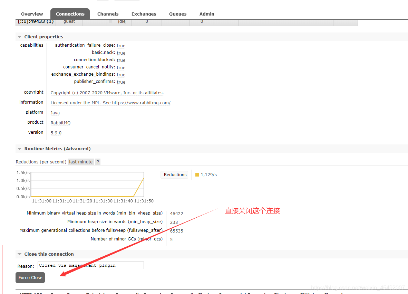Click the exchange_exchange_bindings true value
This screenshot has height=294, width=408.
(121, 75)
